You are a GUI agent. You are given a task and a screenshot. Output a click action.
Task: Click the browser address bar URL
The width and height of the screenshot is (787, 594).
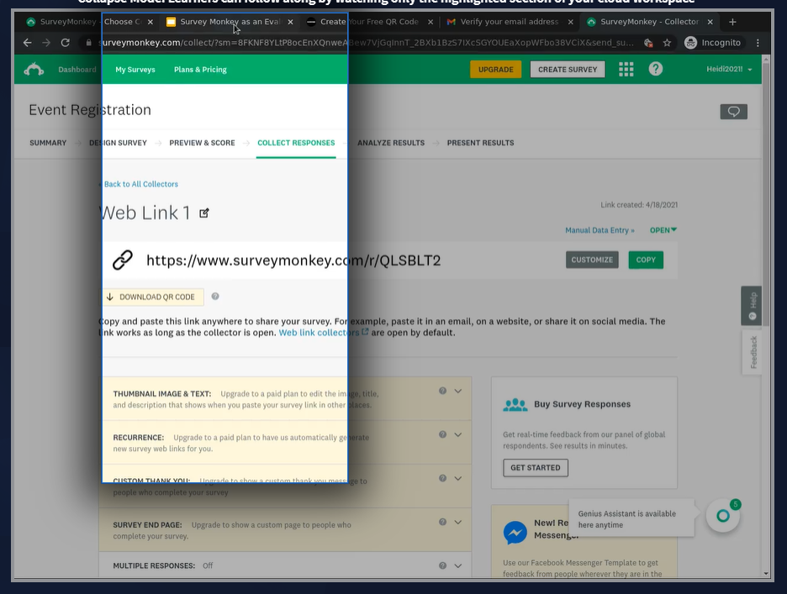click(x=367, y=43)
